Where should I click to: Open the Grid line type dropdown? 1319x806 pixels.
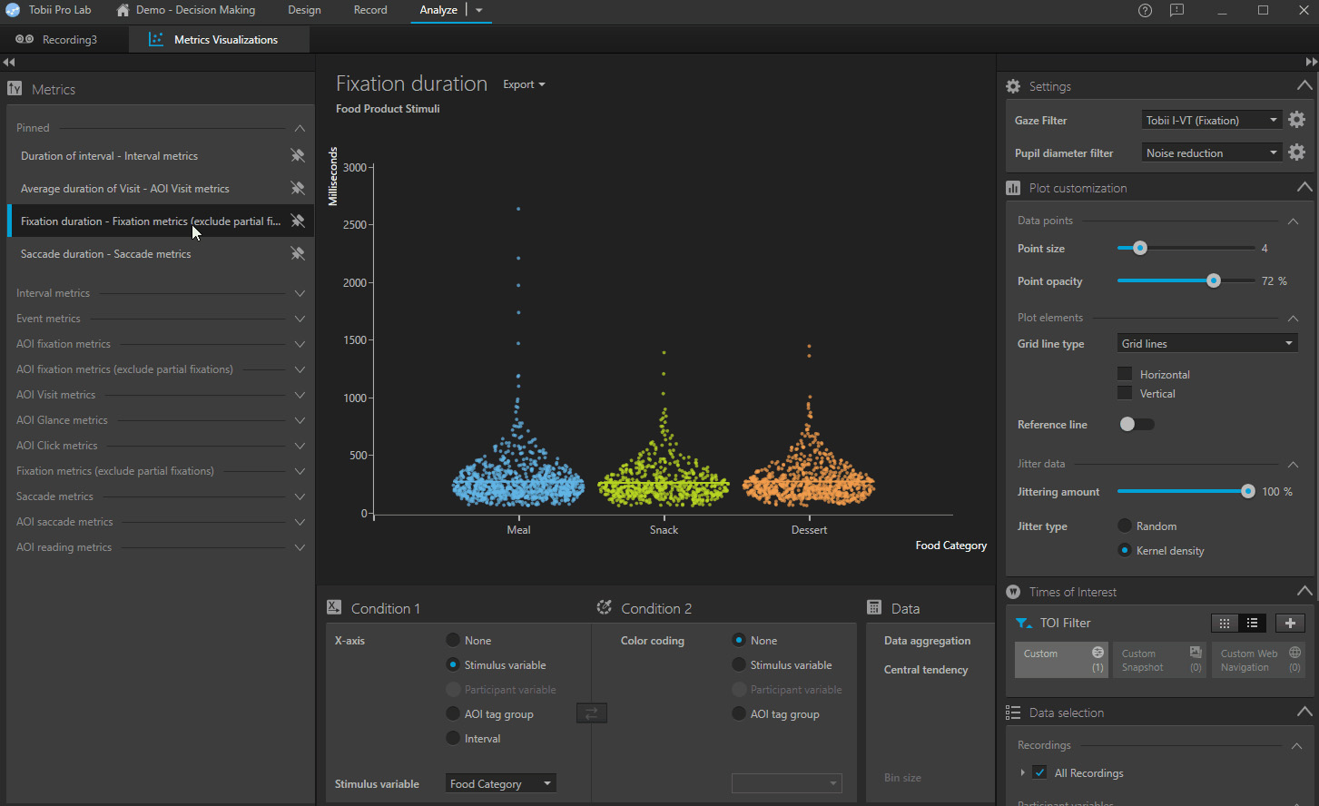(1206, 343)
